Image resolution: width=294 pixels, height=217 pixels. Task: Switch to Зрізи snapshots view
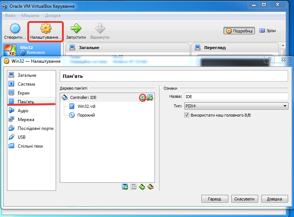click(267, 31)
